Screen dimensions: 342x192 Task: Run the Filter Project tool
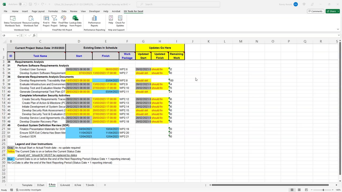[x=54, y=21]
